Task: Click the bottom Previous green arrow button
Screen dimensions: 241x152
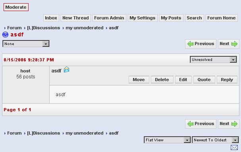Action: click(201, 123)
